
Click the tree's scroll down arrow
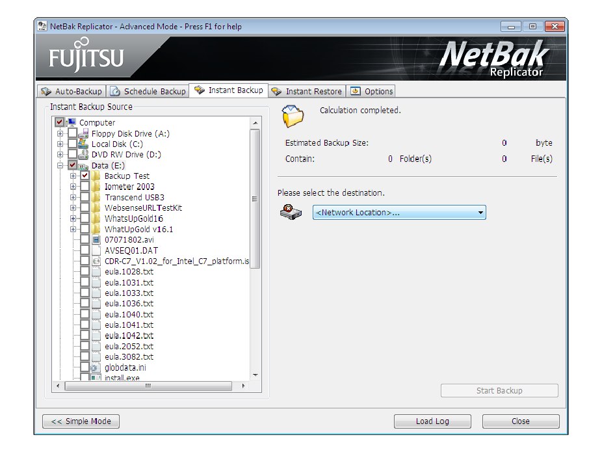(x=255, y=375)
